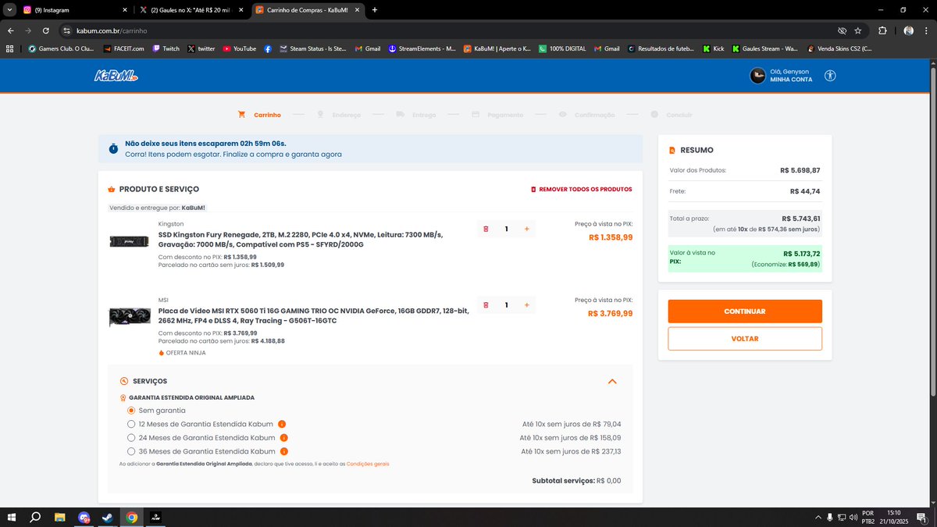Open the Gamers Club bookmark

tap(61, 48)
